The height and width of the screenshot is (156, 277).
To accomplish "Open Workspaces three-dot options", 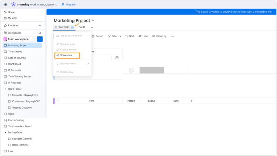I will [x=34, y=33].
